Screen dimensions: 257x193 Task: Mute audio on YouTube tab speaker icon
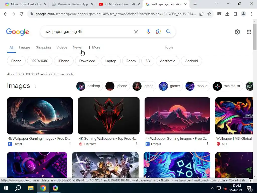[x=134, y=4]
